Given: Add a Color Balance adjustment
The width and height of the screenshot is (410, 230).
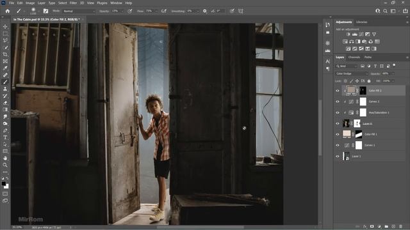Looking at the screenshot, I should click(x=352, y=42).
